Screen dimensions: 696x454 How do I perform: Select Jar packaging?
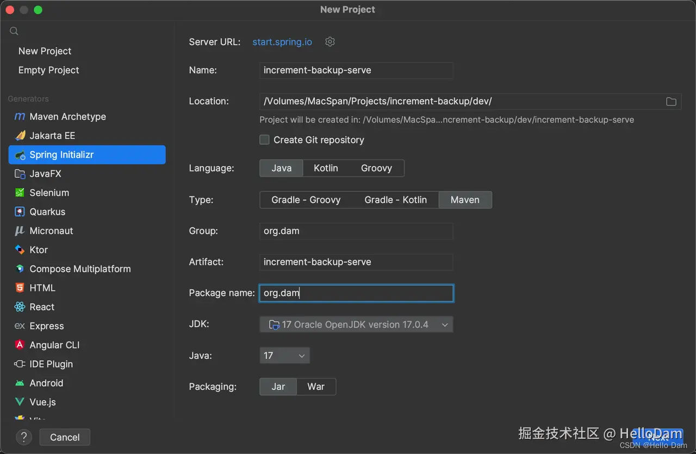coord(278,387)
